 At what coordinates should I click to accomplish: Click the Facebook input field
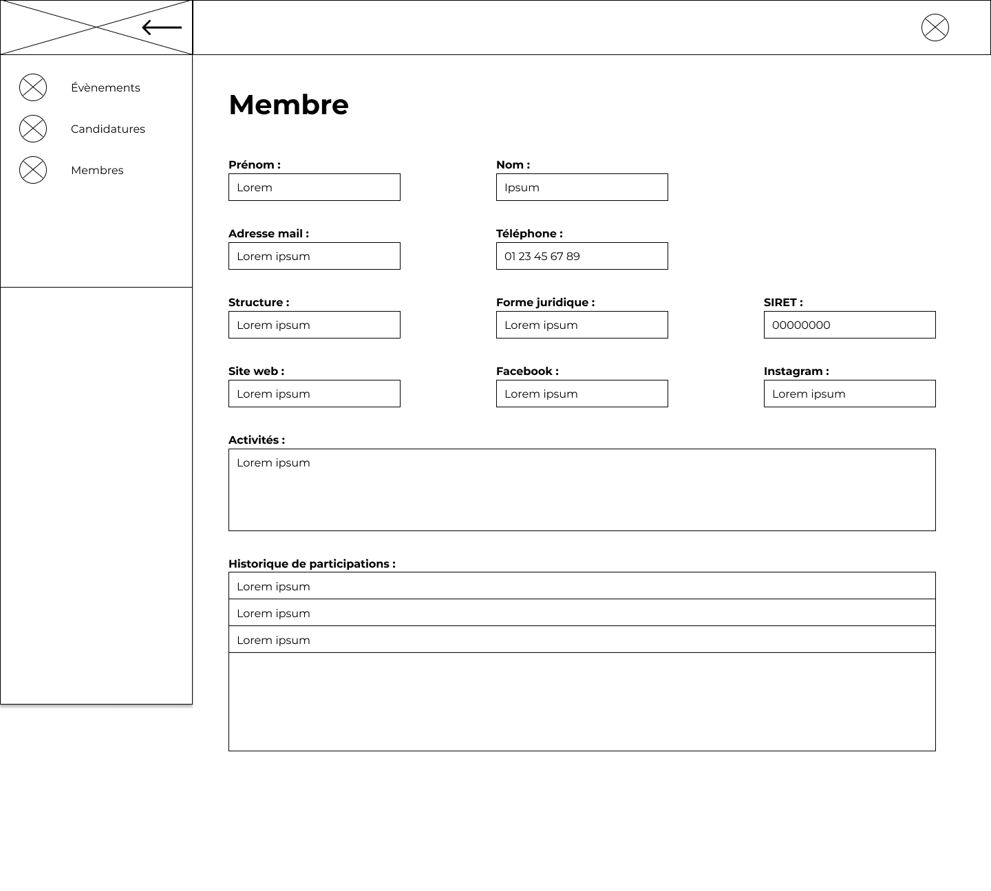pos(582,394)
